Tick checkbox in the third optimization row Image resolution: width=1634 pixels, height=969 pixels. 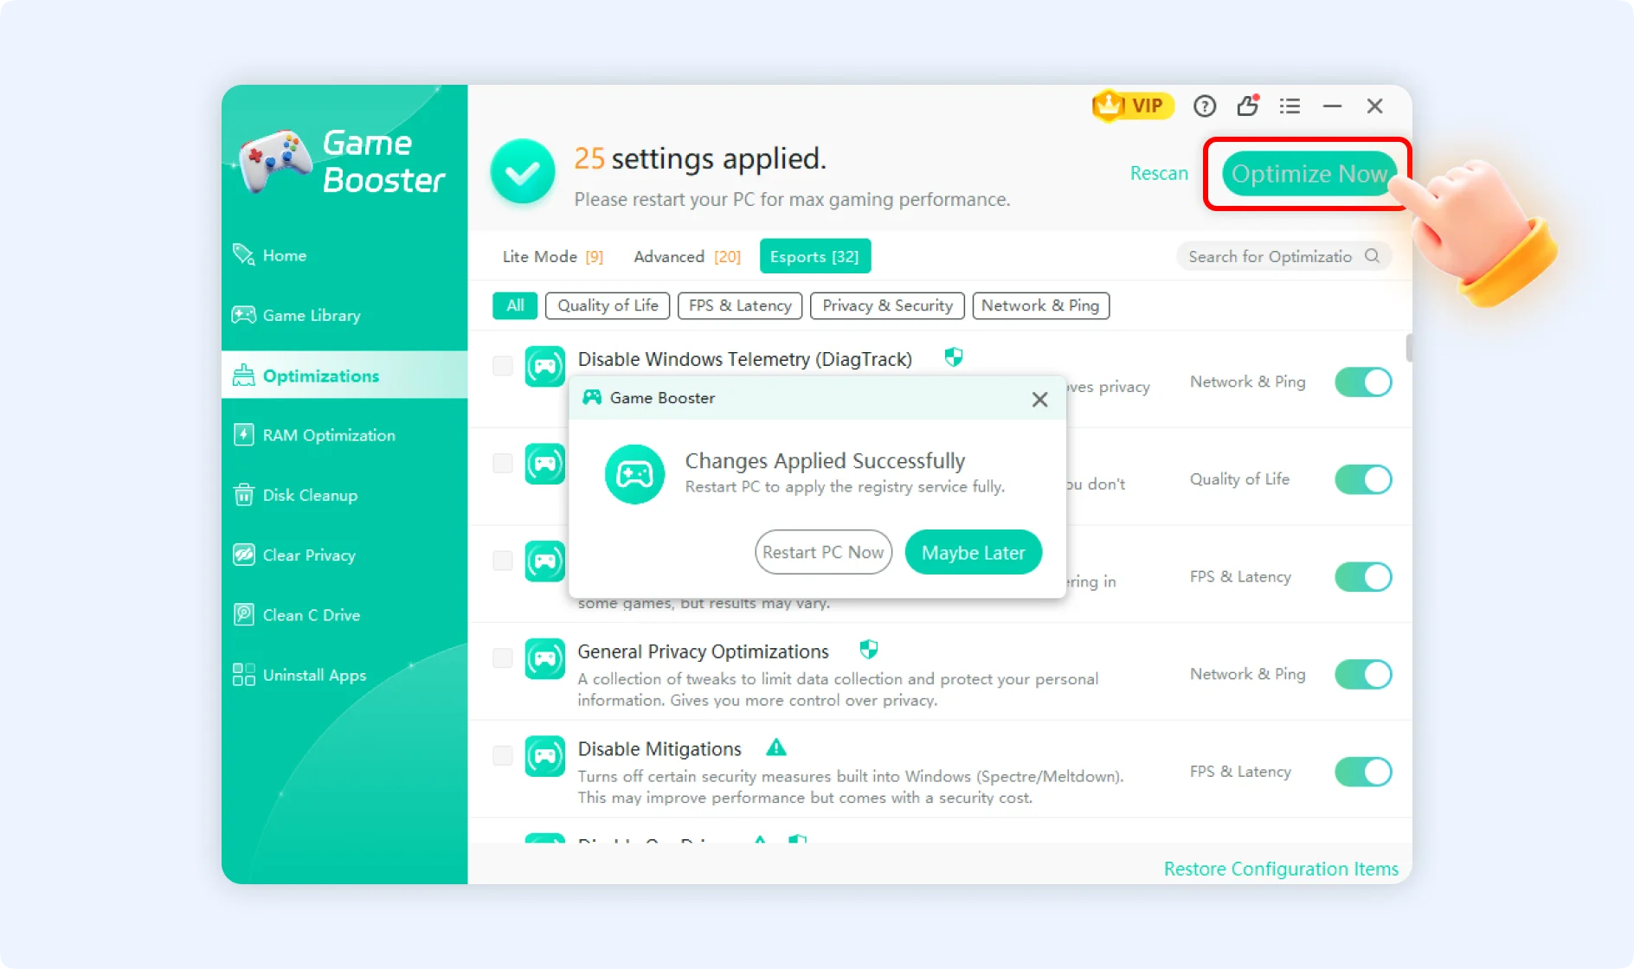(x=503, y=561)
